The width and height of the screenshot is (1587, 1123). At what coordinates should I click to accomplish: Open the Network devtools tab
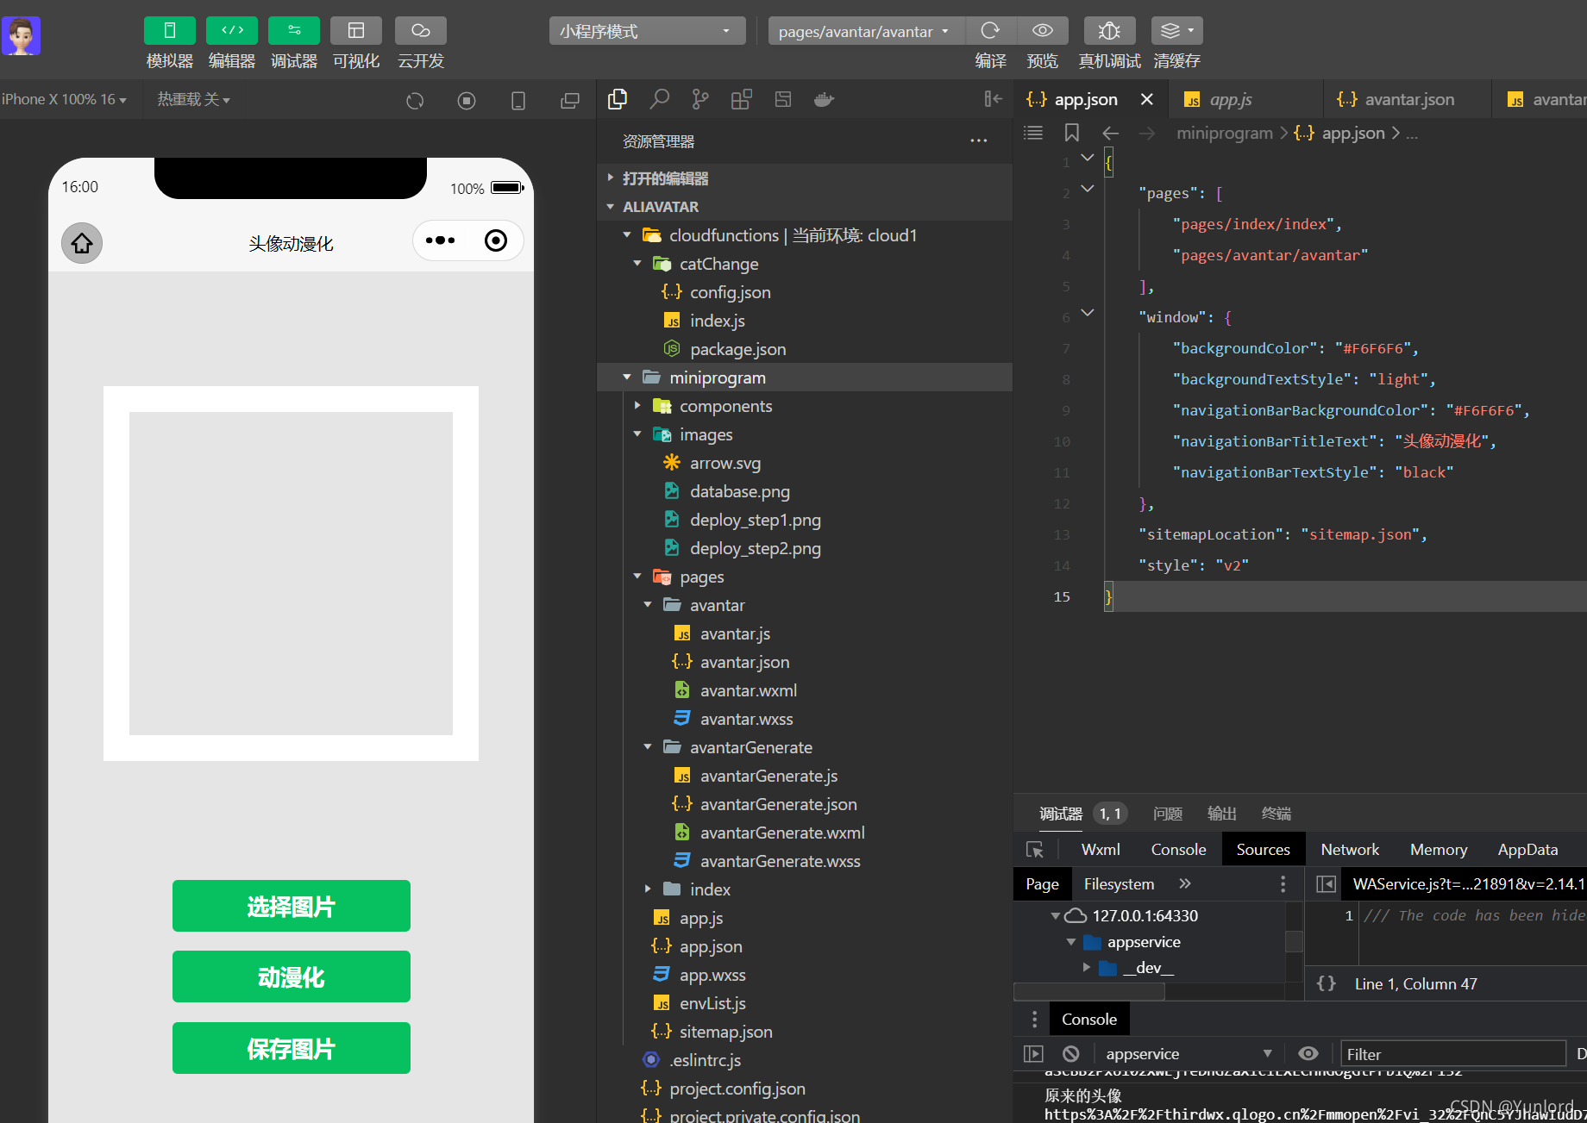tap(1350, 850)
